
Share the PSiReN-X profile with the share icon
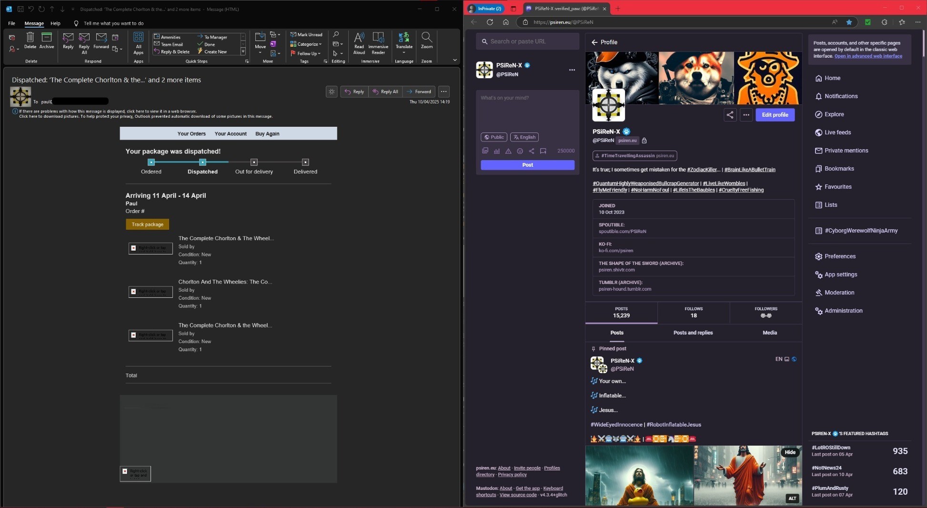click(x=730, y=115)
